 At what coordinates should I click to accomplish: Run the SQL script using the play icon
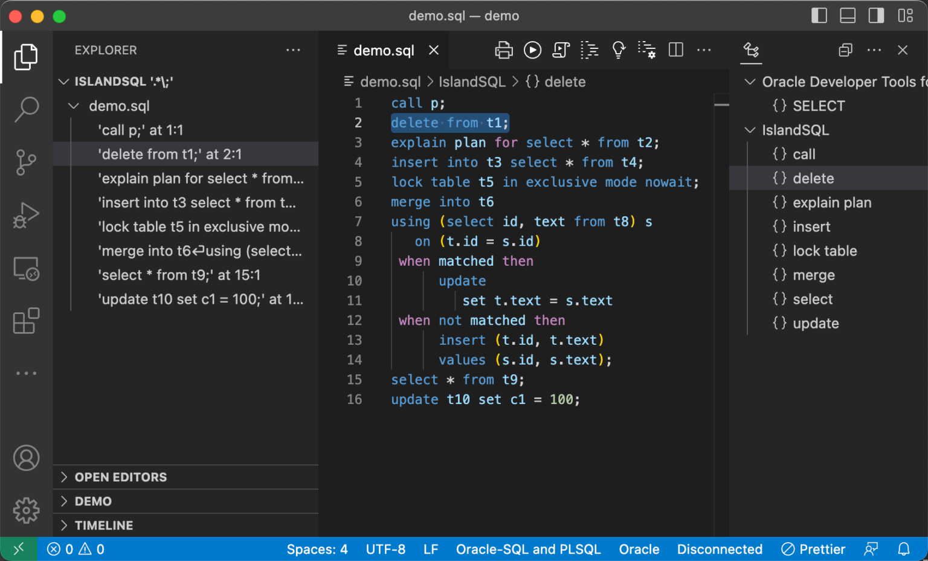(532, 50)
